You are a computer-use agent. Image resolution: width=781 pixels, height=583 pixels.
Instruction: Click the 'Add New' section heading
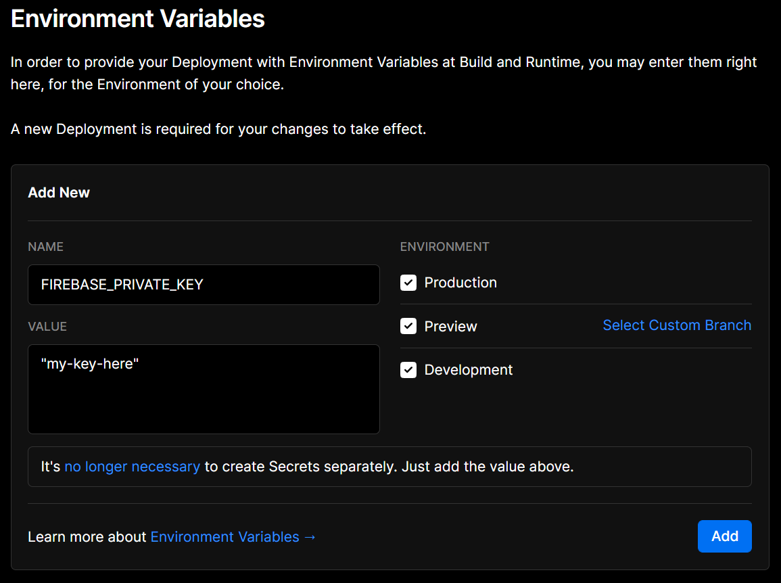point(59,193)
